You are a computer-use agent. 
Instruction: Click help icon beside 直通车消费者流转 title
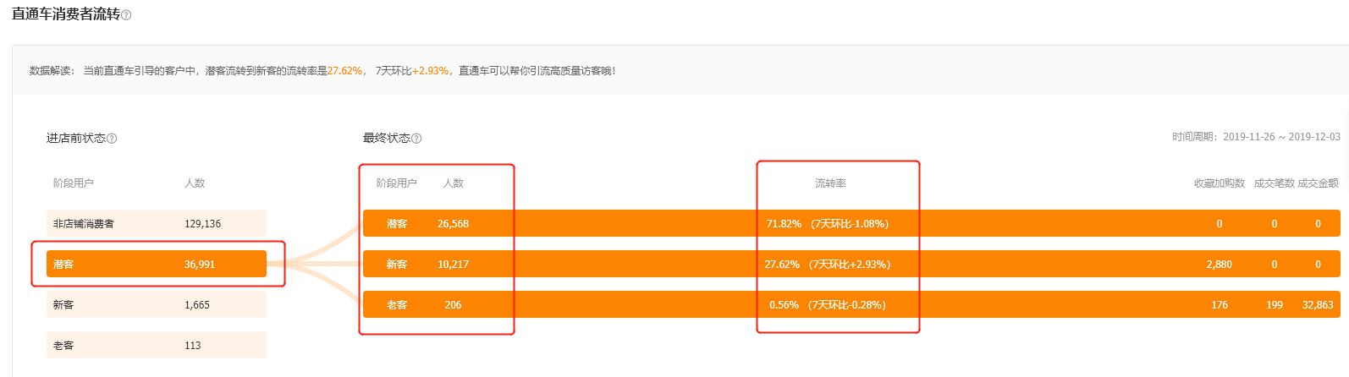tap(126, 15)
